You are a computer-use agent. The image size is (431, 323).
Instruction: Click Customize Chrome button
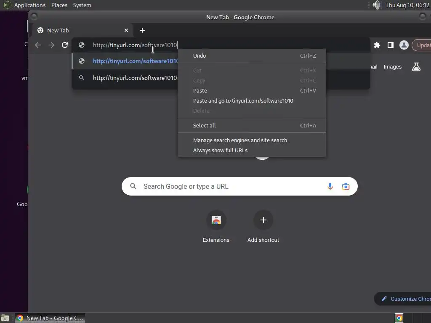[403, 299]
